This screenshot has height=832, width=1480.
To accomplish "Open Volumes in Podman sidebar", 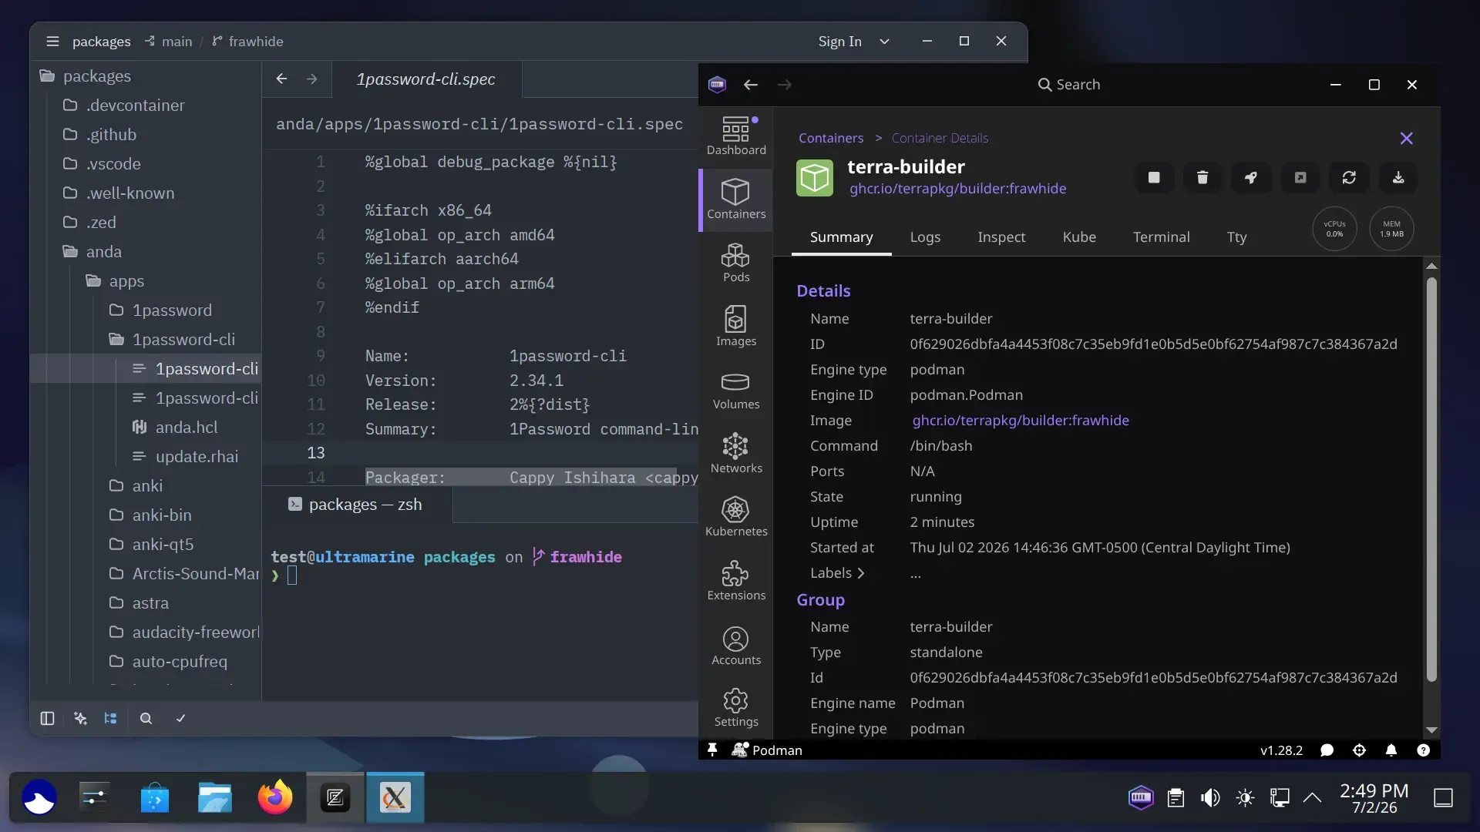I will click(736, 391).
